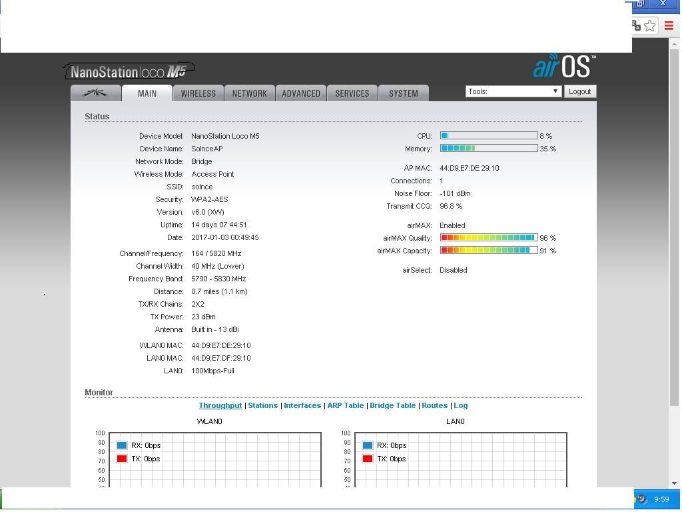The width and height of the screenshot is (682, 512).
Task: Select the ADVANCED tab
Action: coord(301,93)
